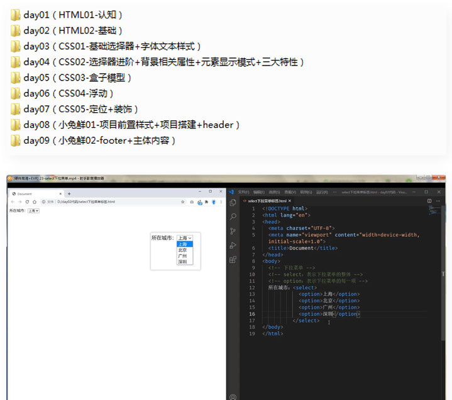Click browser back arrow

[x=13, y=202]
